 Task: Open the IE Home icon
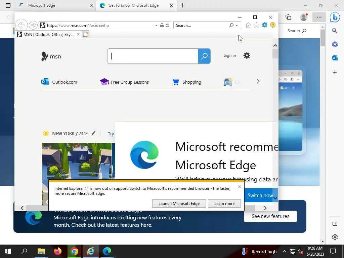coord(248,25)
